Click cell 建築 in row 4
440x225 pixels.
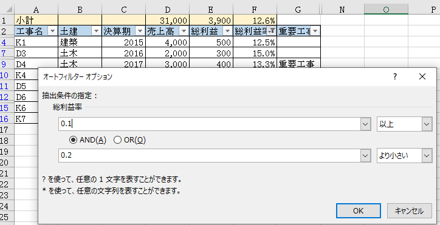coord(80,42)
